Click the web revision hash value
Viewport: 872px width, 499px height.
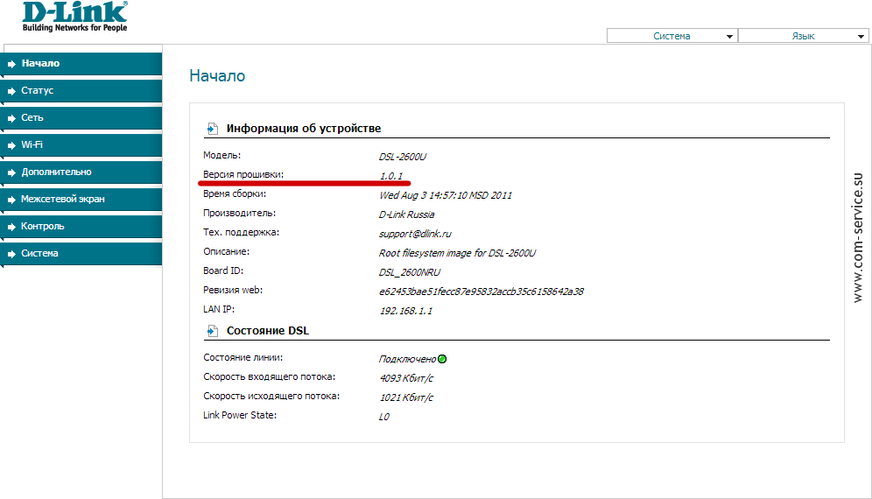coord(482,292)
